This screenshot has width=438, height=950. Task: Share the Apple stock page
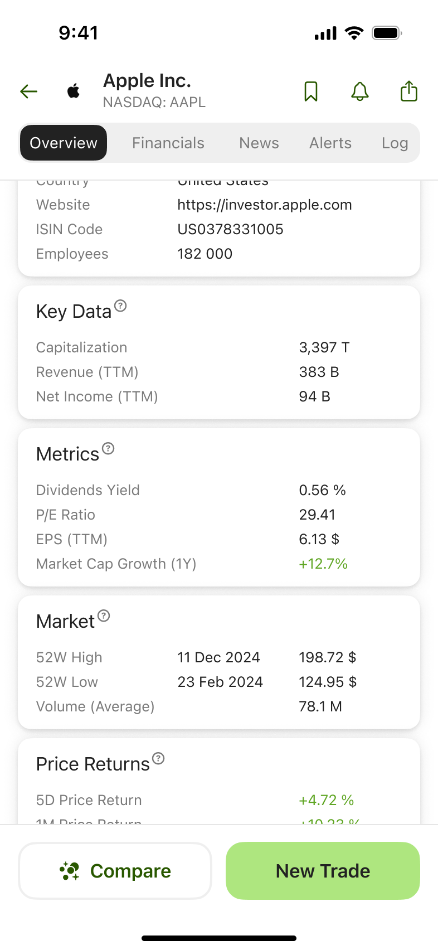(x=409, y=91)
